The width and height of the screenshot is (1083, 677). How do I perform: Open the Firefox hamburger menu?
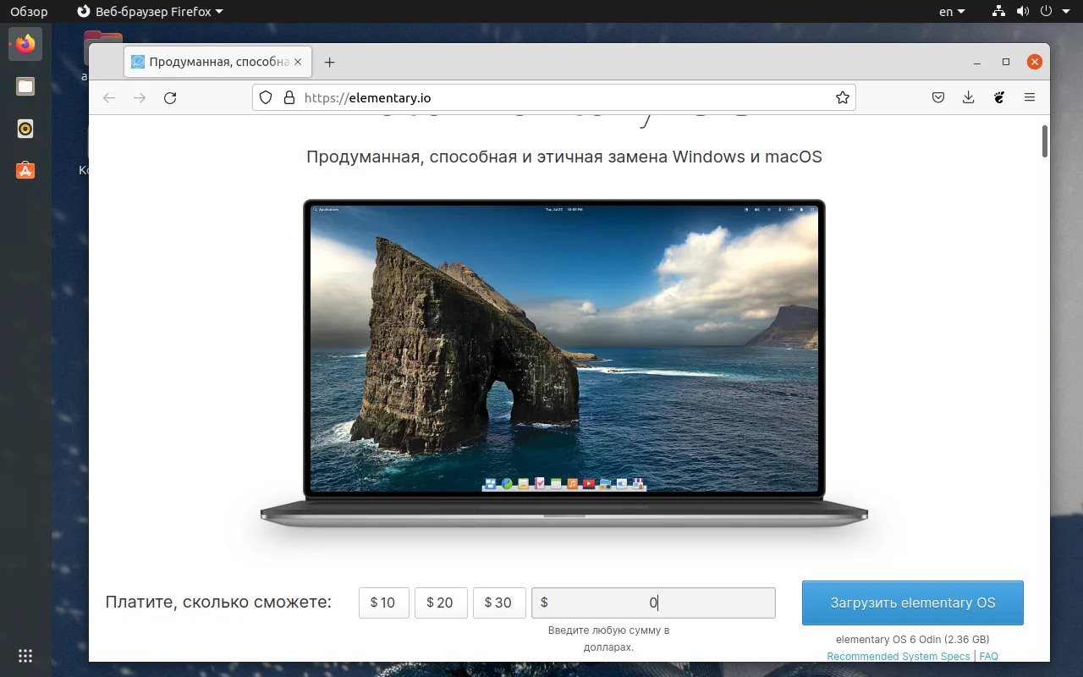[1030, 97]
